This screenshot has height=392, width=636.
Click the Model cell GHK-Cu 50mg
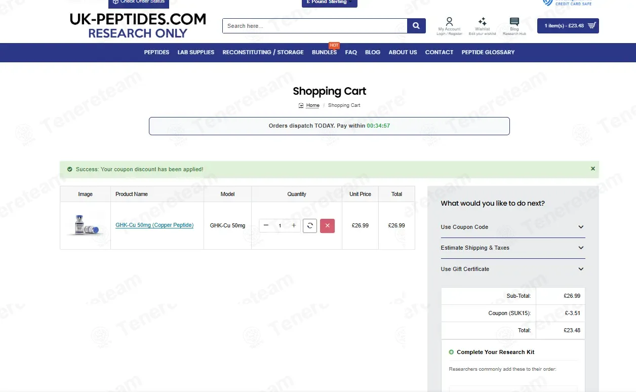coord(227,225)
